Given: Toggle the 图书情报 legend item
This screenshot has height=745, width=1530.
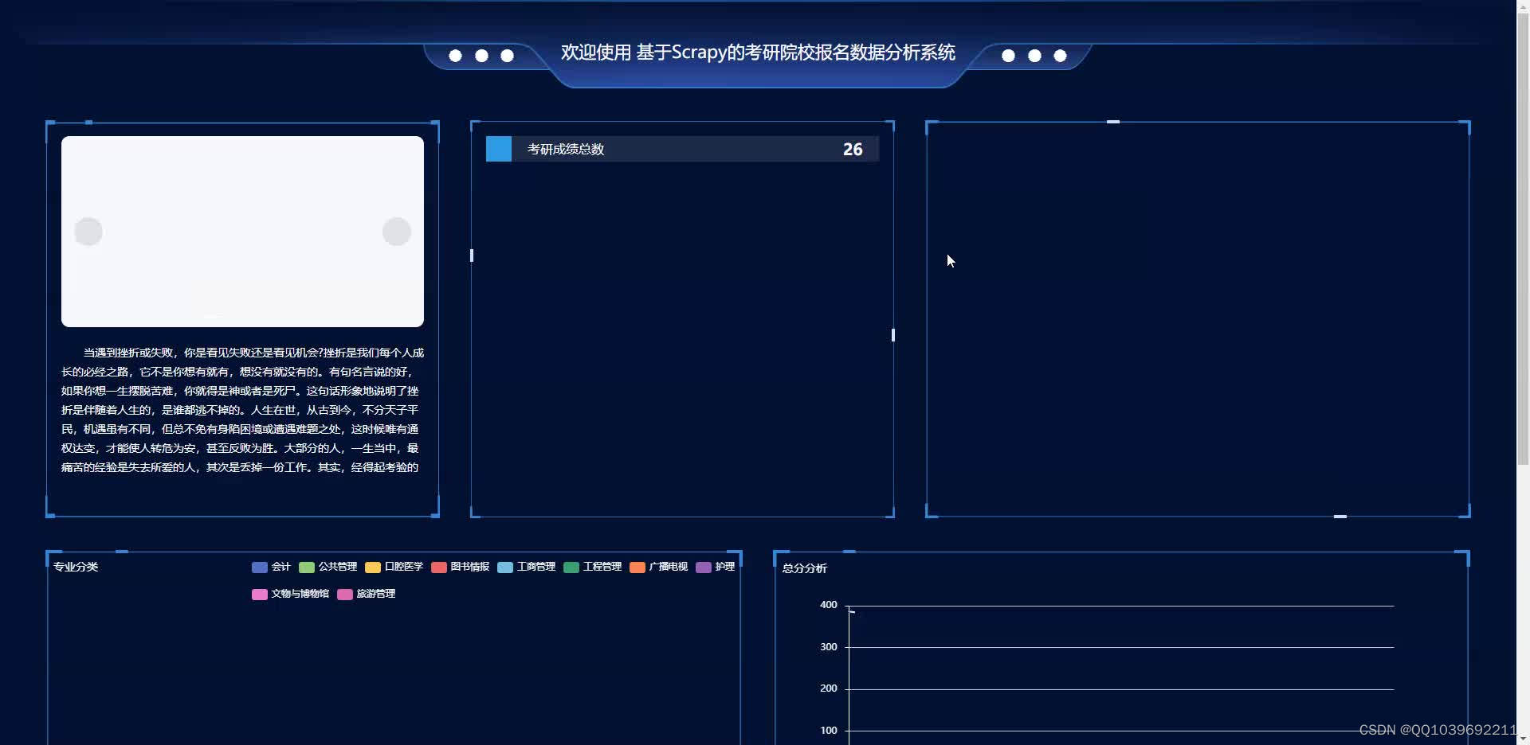Looking at the screenshot, I should click(x=460, y=567).
